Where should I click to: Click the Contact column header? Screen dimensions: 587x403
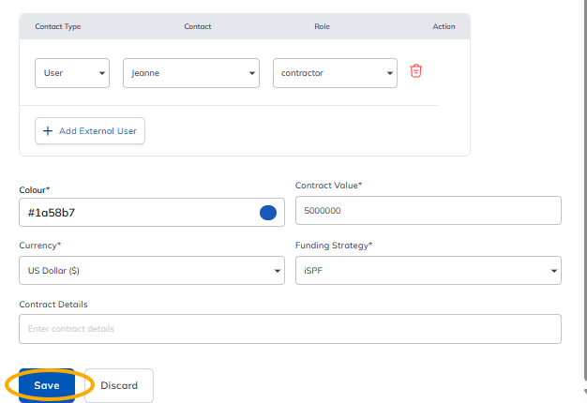(198, 26)
